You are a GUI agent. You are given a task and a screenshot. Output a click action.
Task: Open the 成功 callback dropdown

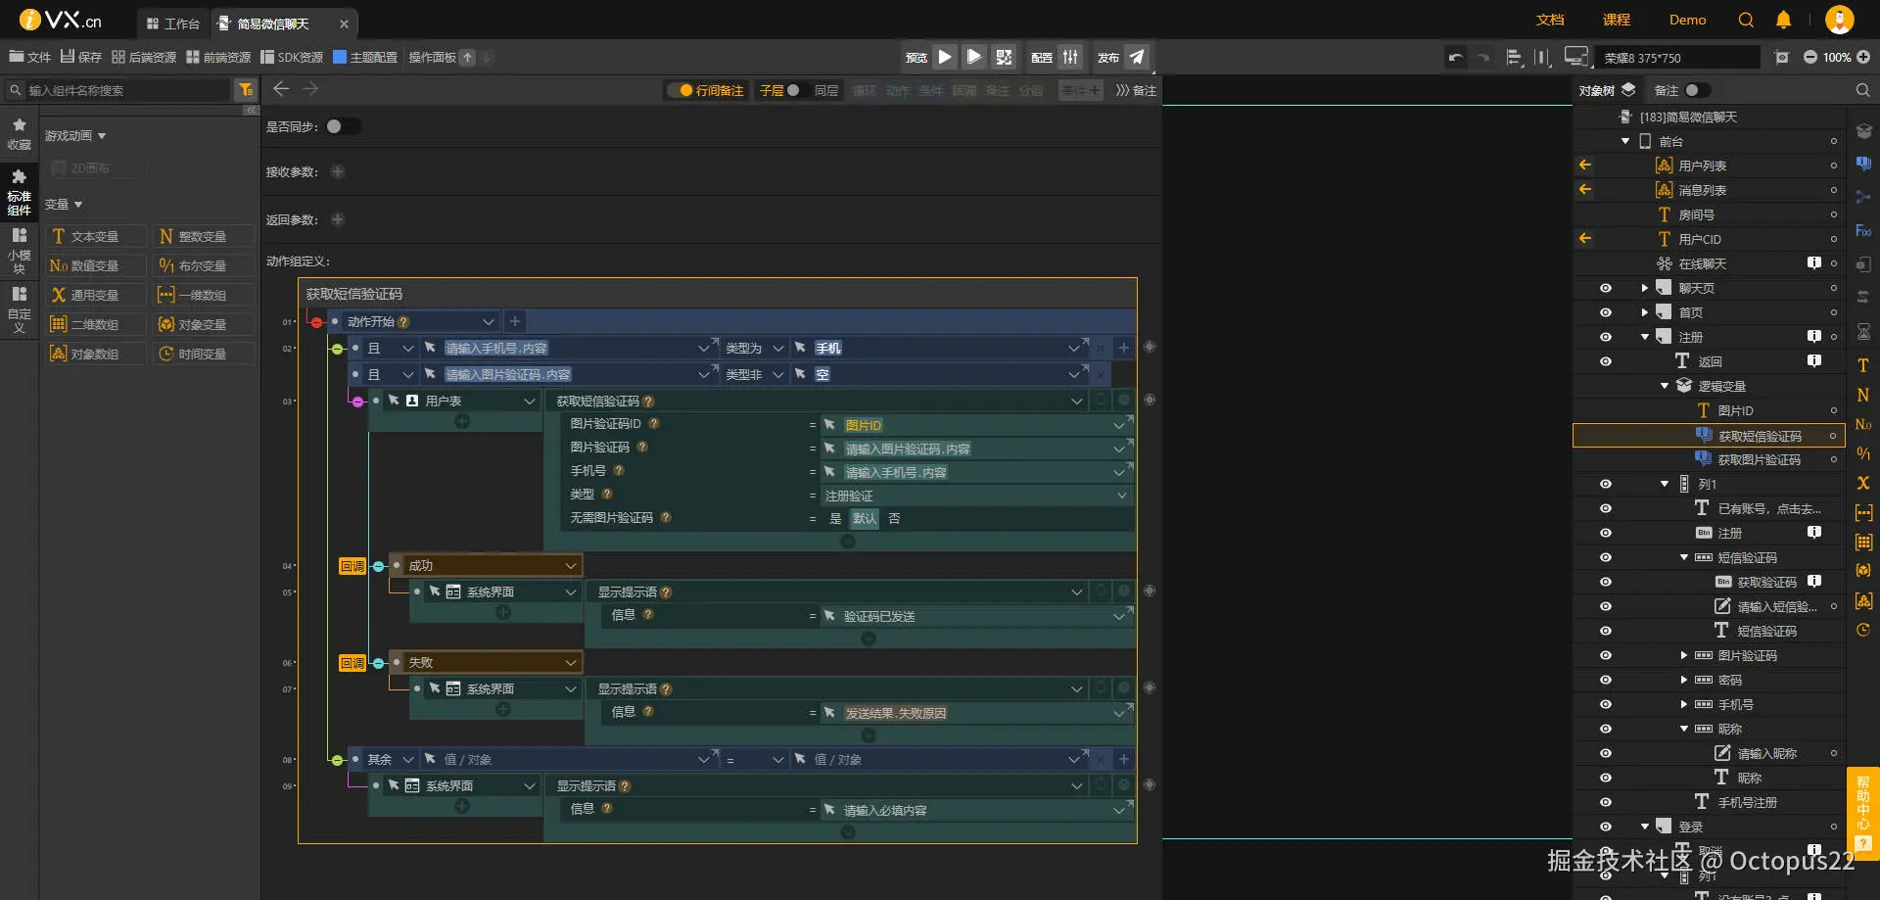(x=570, y=566)
